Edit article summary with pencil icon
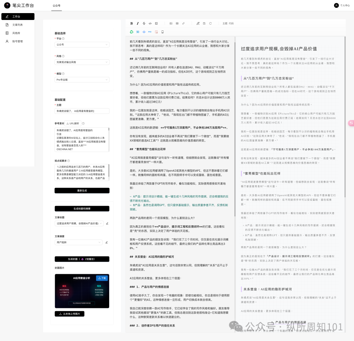The width and height of the screenshot is (354, 341). [107, 242]
